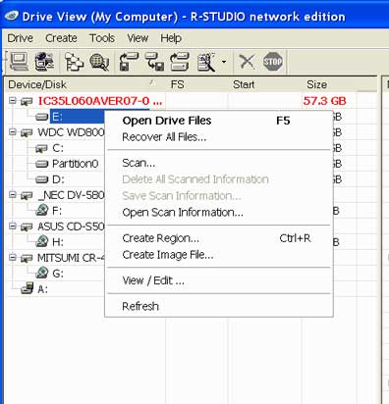This screenshot has width=389, height=404.
Task: Choose Open Scan Information... menu entry
Action: point(219,213)
